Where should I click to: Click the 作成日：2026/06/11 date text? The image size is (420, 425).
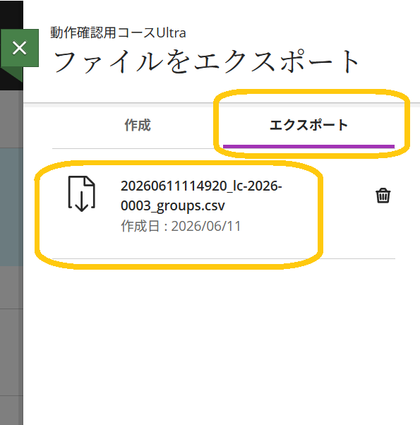(181, 226)
